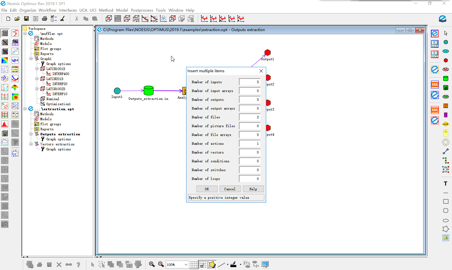Viewport: 452px width, 270px height.
Task: Click the pen color swatch tool
Action: tap(234, 264)
